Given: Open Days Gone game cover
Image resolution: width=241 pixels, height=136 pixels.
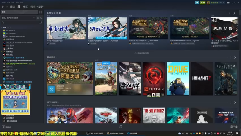Looking at the screenshot, I should point(202,115).
